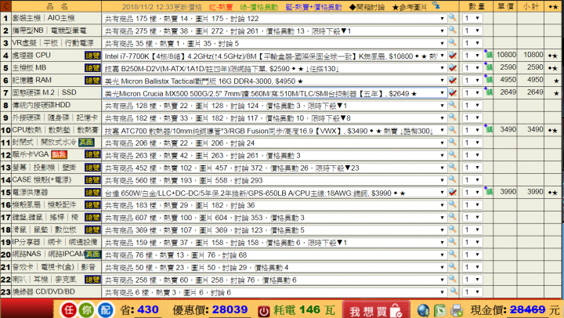564x318 pixels.
Task: Click the 小計 column header
Action: 530,6
